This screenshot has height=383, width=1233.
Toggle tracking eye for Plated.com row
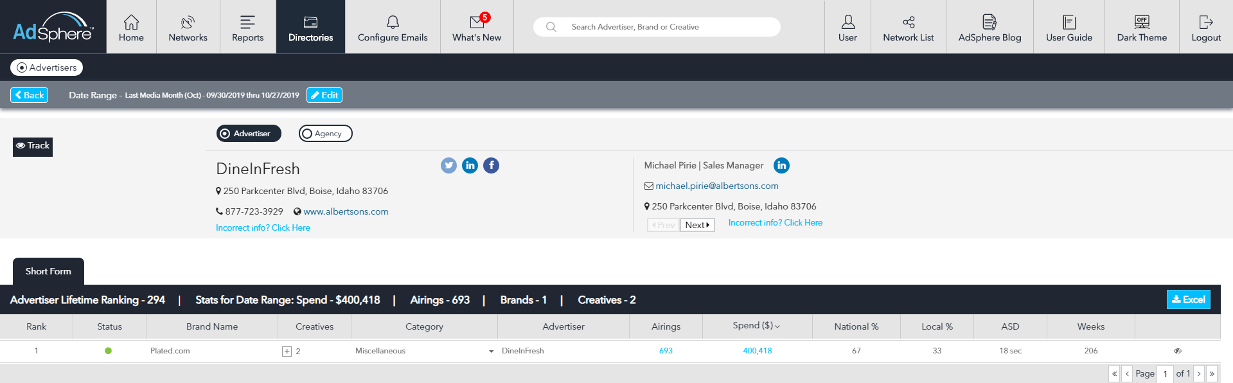point(1177,351)
